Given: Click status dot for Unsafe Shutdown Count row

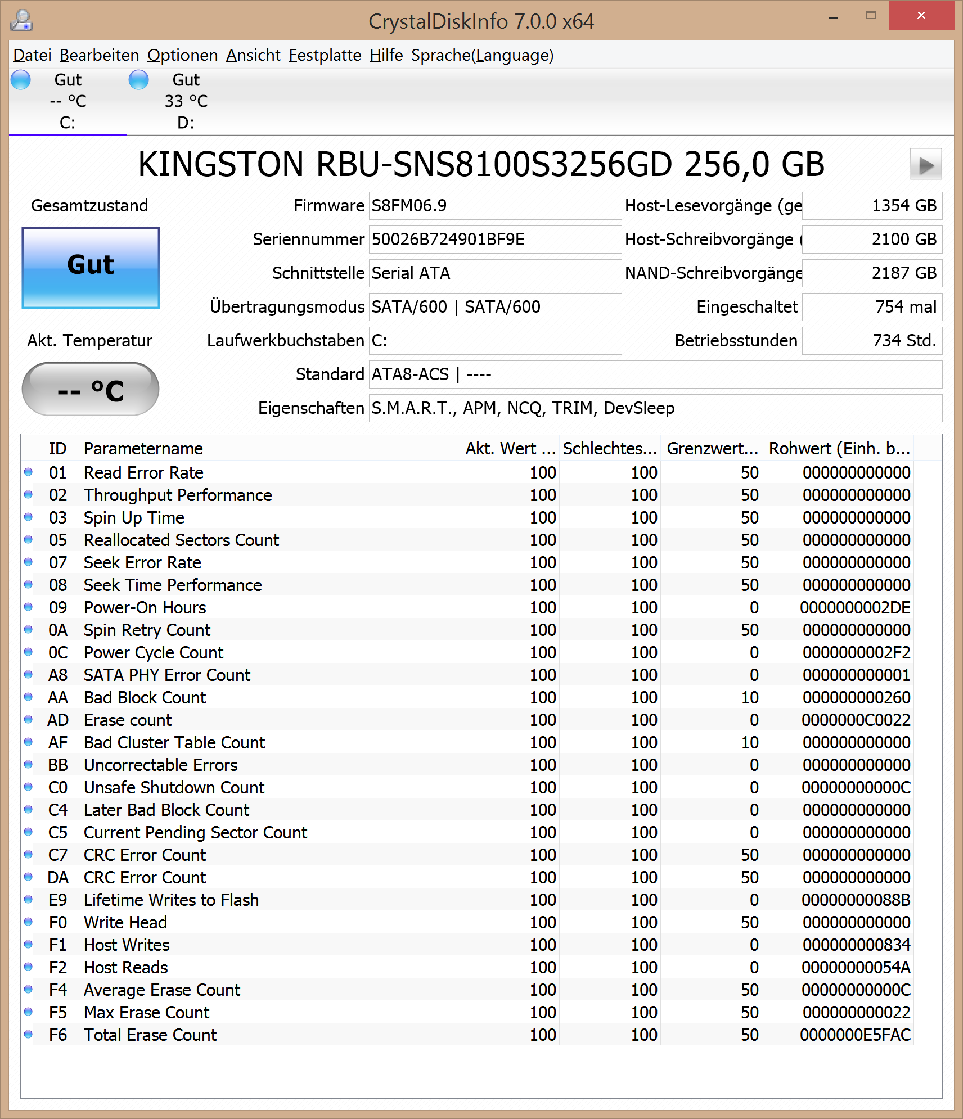Looking at the screenshot, I should pyautogui.click(x=28, y=787).
